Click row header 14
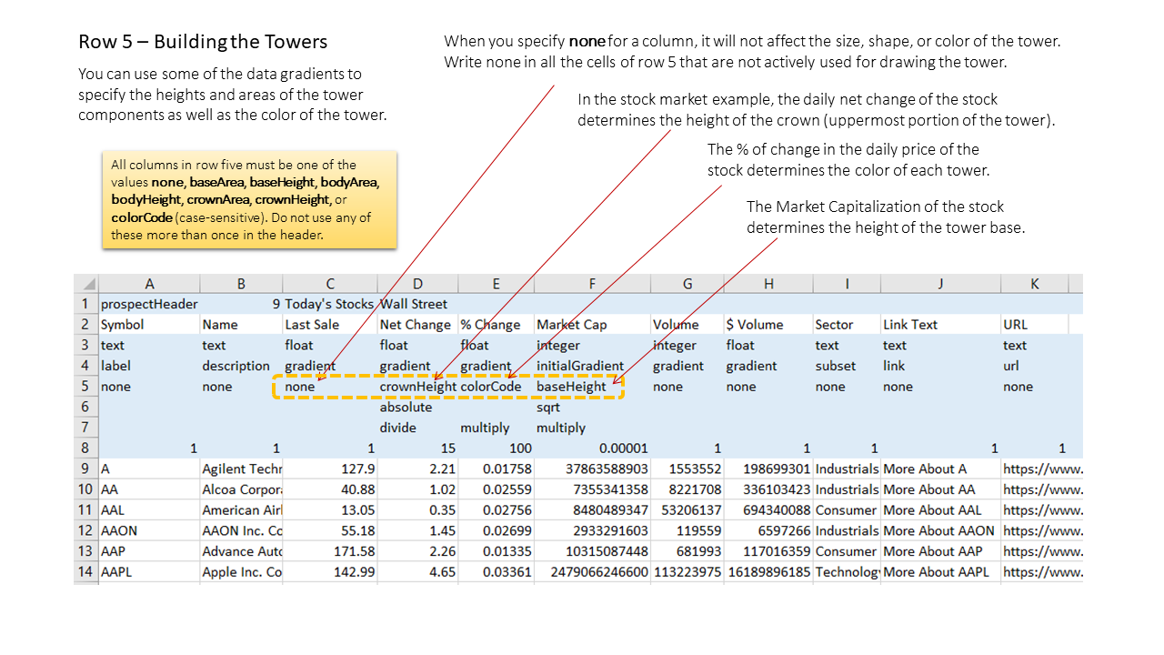The image size is (1164, 655). click(x=86, y=572)
